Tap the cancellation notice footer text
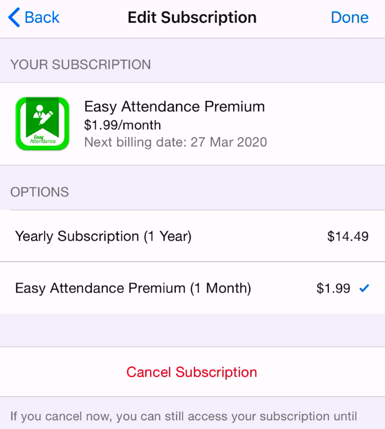 coord(184,416)
